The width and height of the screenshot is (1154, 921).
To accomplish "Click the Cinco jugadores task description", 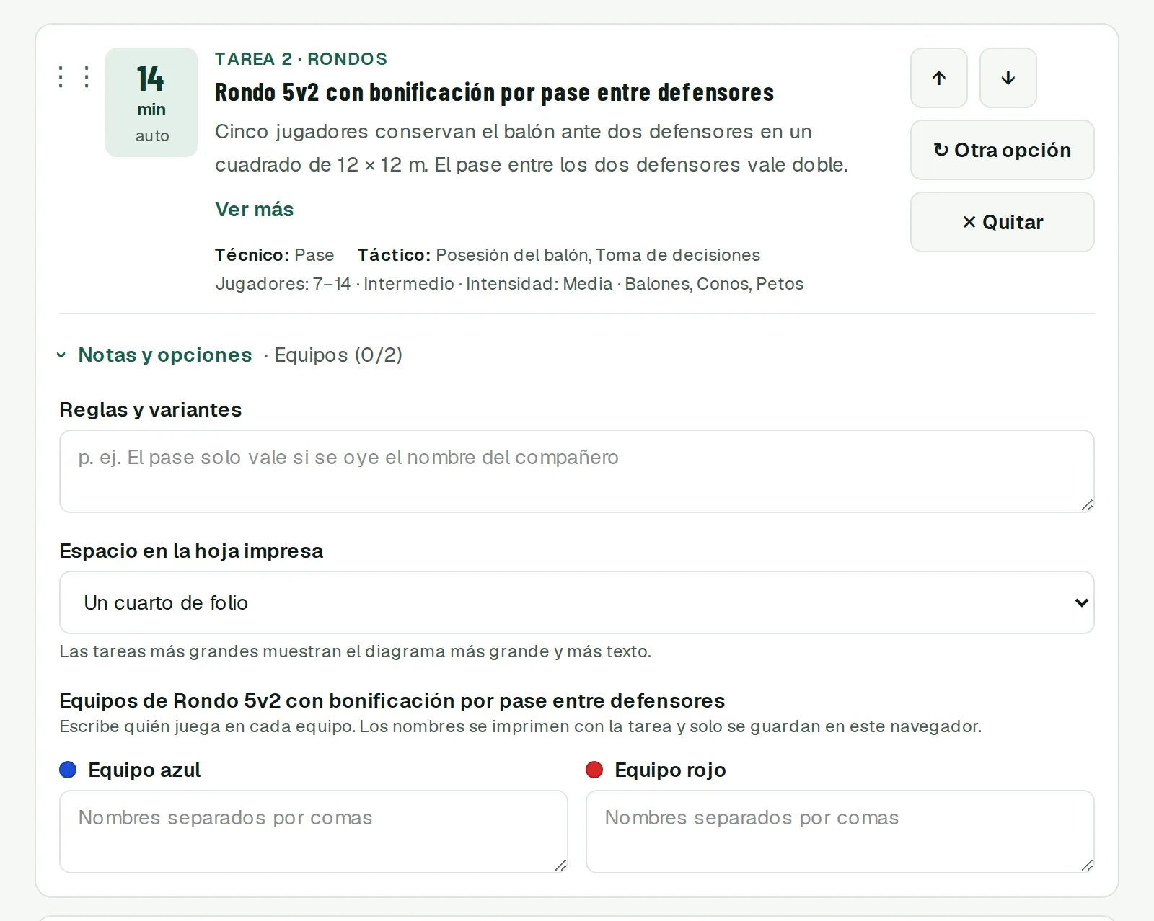I will point(532,148).
